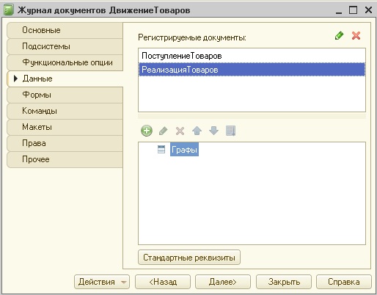Click the green pencil edit documents icon
The image size is (377, 295).
click(x=339, y=36)
